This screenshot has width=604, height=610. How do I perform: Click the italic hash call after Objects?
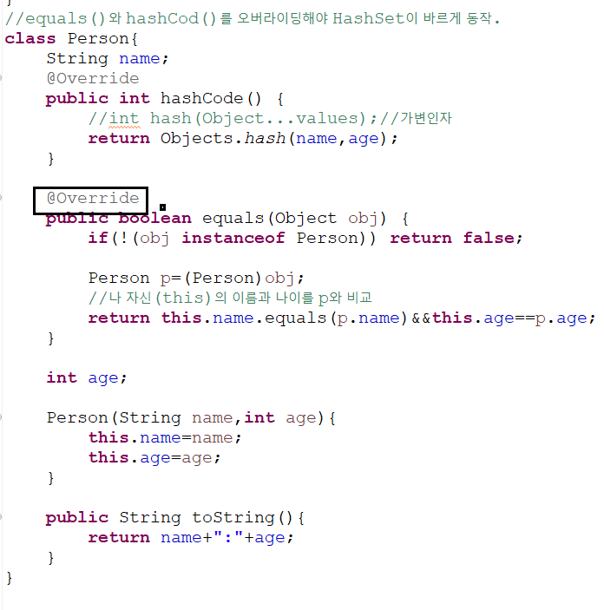point(265,138)
